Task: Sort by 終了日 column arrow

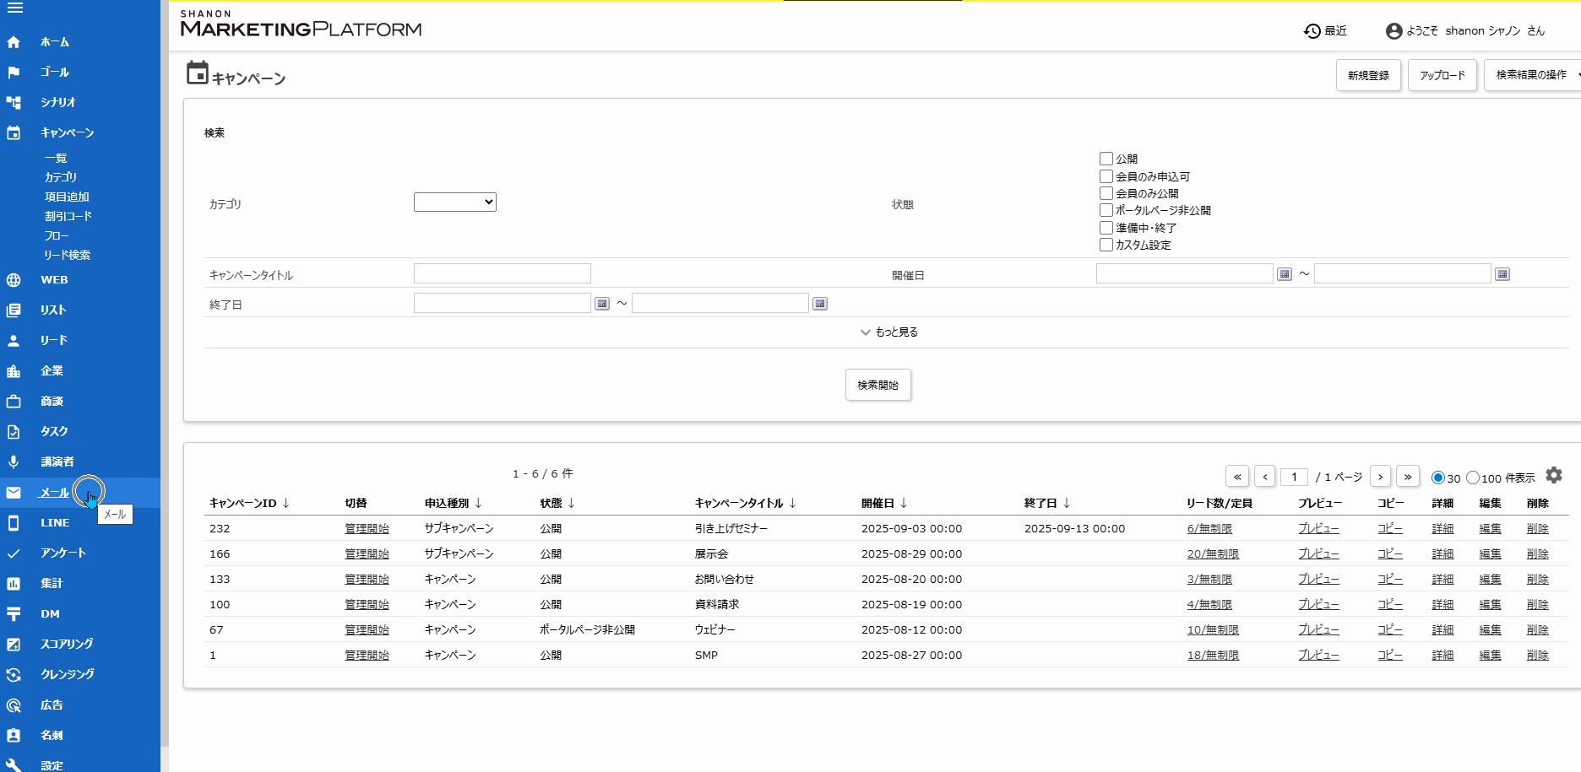Action: click(x=1067, y=503)
